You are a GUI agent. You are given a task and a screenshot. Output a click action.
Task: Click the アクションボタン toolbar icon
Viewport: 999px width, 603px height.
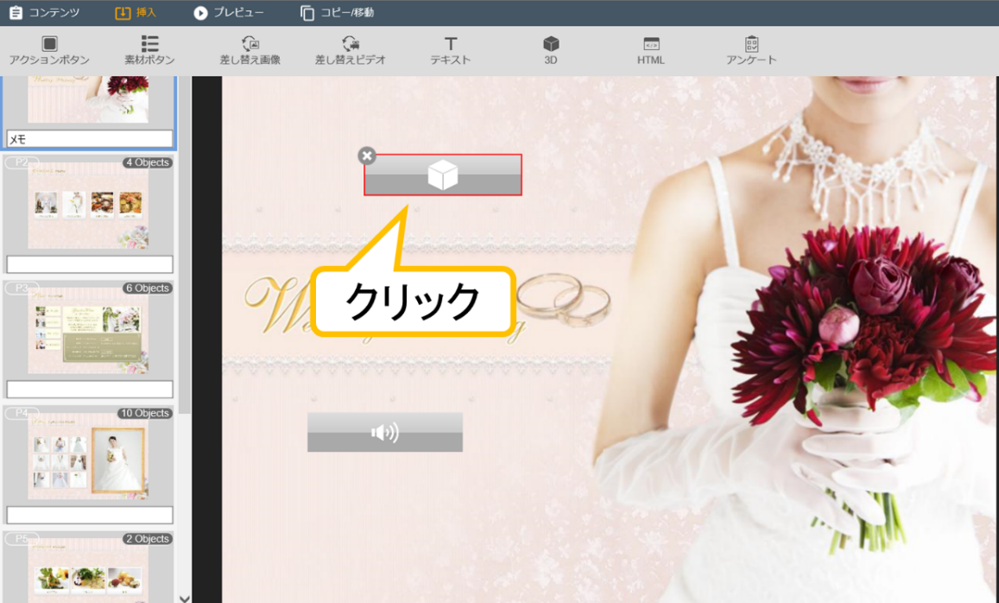point(49,50)
